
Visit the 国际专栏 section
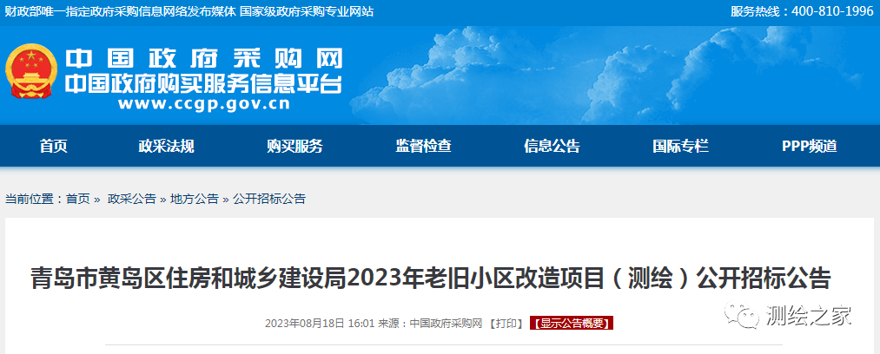(680, 146)
